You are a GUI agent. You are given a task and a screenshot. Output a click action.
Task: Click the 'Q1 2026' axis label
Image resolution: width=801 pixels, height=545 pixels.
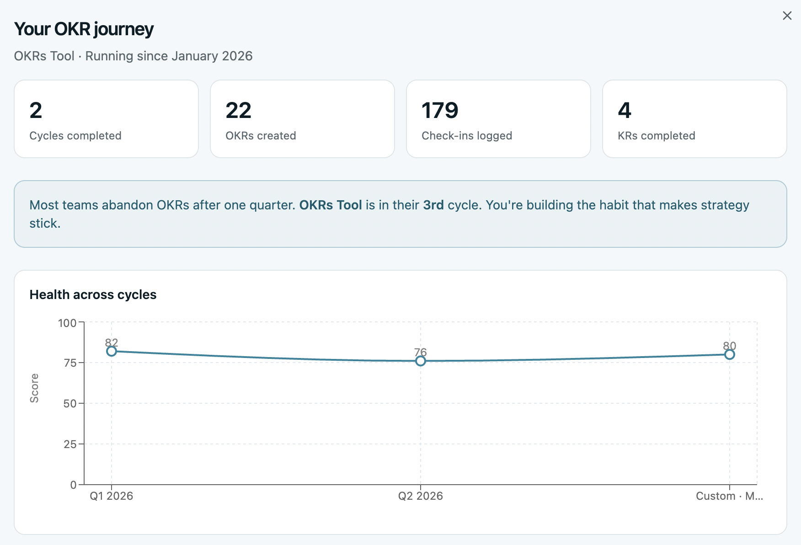(112, 496)
